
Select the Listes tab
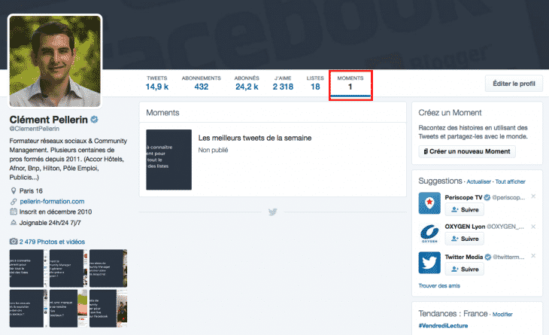point(315,84)
